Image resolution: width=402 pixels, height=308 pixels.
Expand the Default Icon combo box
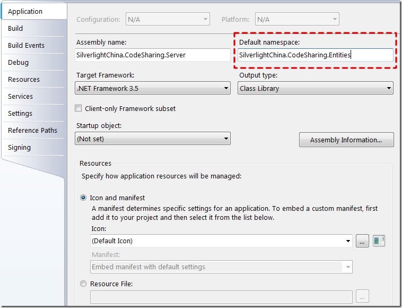click(221, 241)
